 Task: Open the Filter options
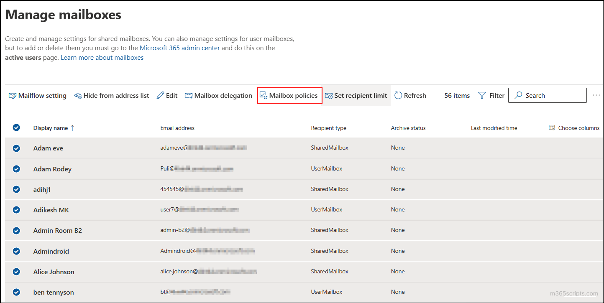(491, 95)
